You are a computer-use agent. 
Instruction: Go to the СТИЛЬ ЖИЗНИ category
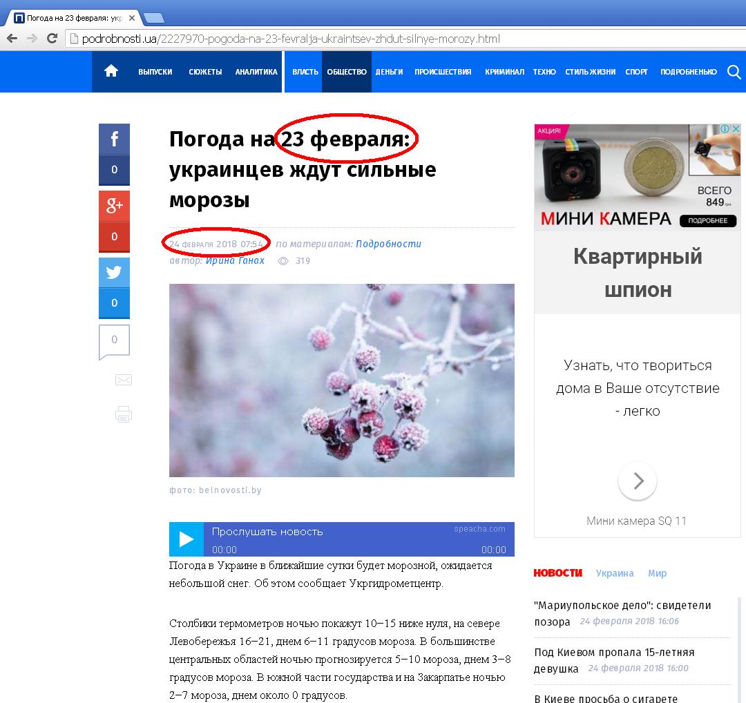pos(591,72)
